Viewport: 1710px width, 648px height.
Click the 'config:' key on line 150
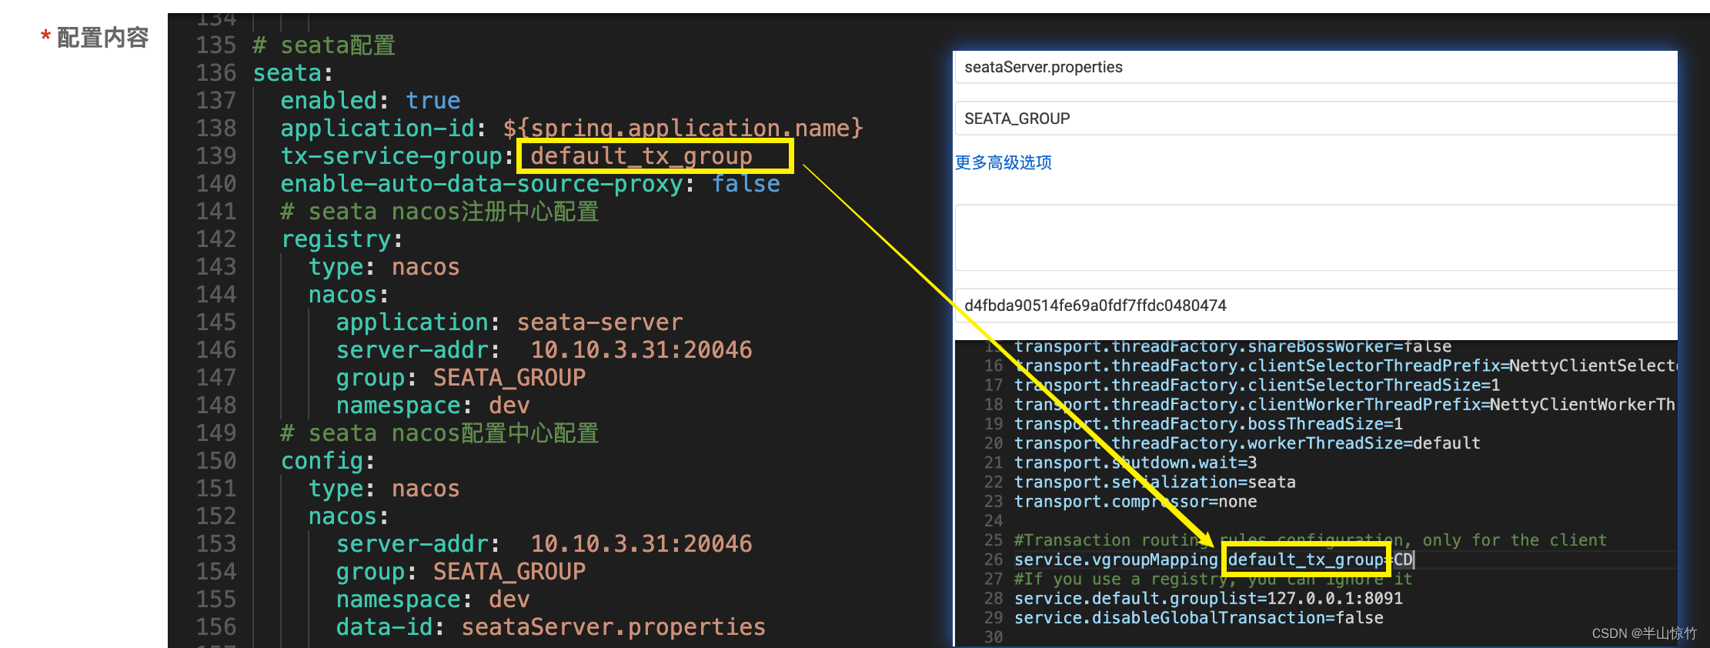328,461
